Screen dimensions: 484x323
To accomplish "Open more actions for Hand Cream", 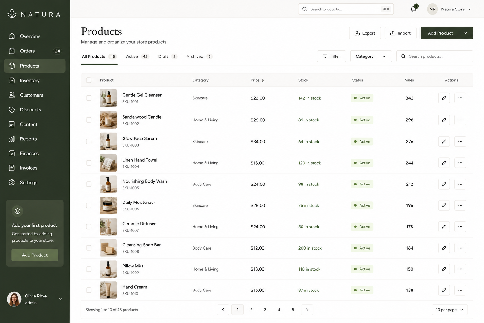I will pos(460,290).
